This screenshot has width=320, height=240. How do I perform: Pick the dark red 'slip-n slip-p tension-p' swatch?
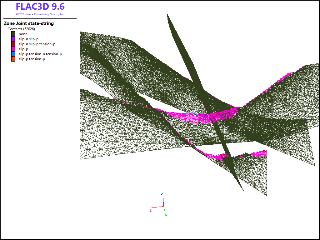click(13, 44)
